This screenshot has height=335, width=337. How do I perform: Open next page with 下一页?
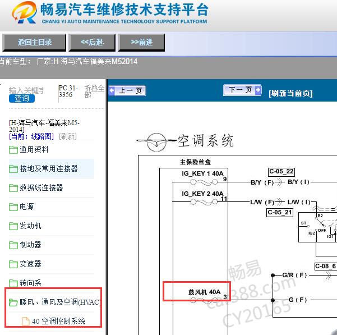(x=242, y=90)
